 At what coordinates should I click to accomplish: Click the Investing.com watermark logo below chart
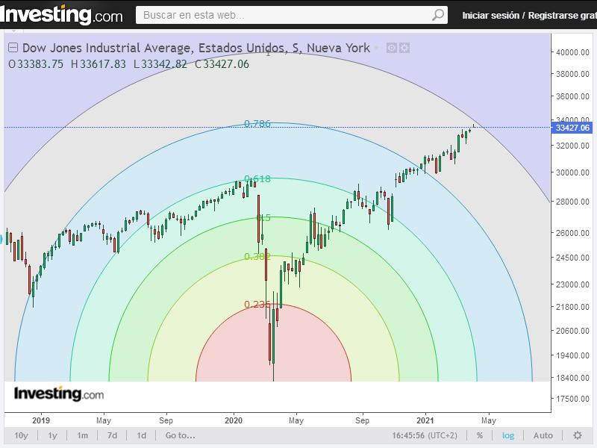(x=59, y=394)
